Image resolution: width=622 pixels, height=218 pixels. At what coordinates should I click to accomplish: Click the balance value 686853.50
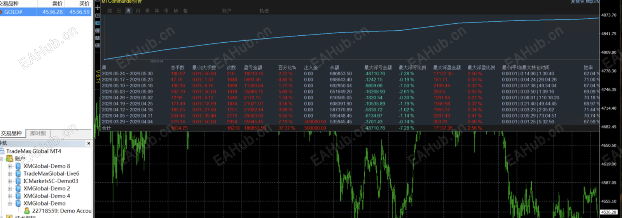coord(341,74)
